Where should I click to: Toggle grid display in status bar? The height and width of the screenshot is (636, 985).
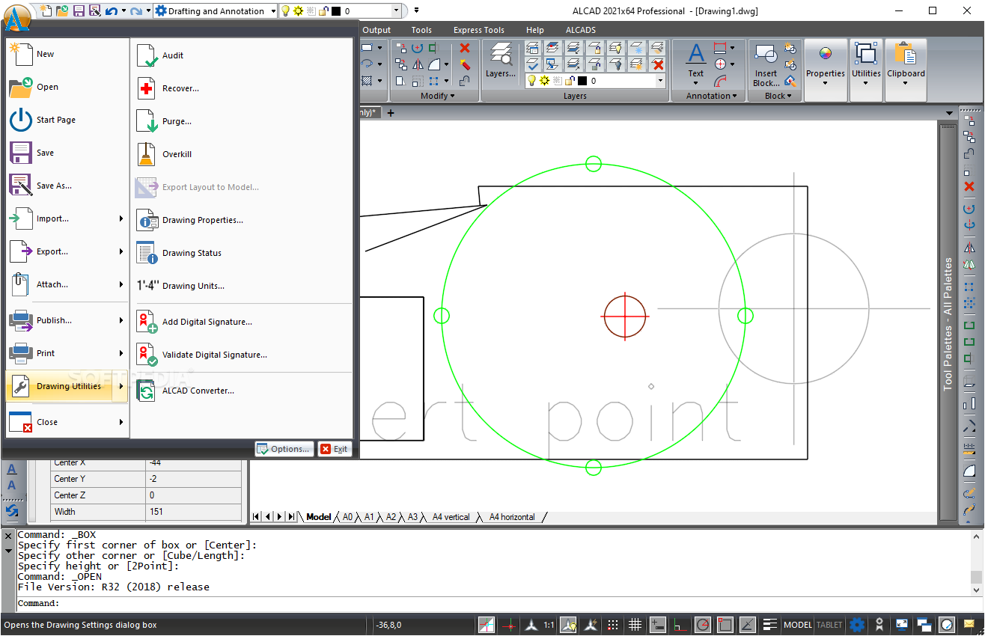point(635,625)
